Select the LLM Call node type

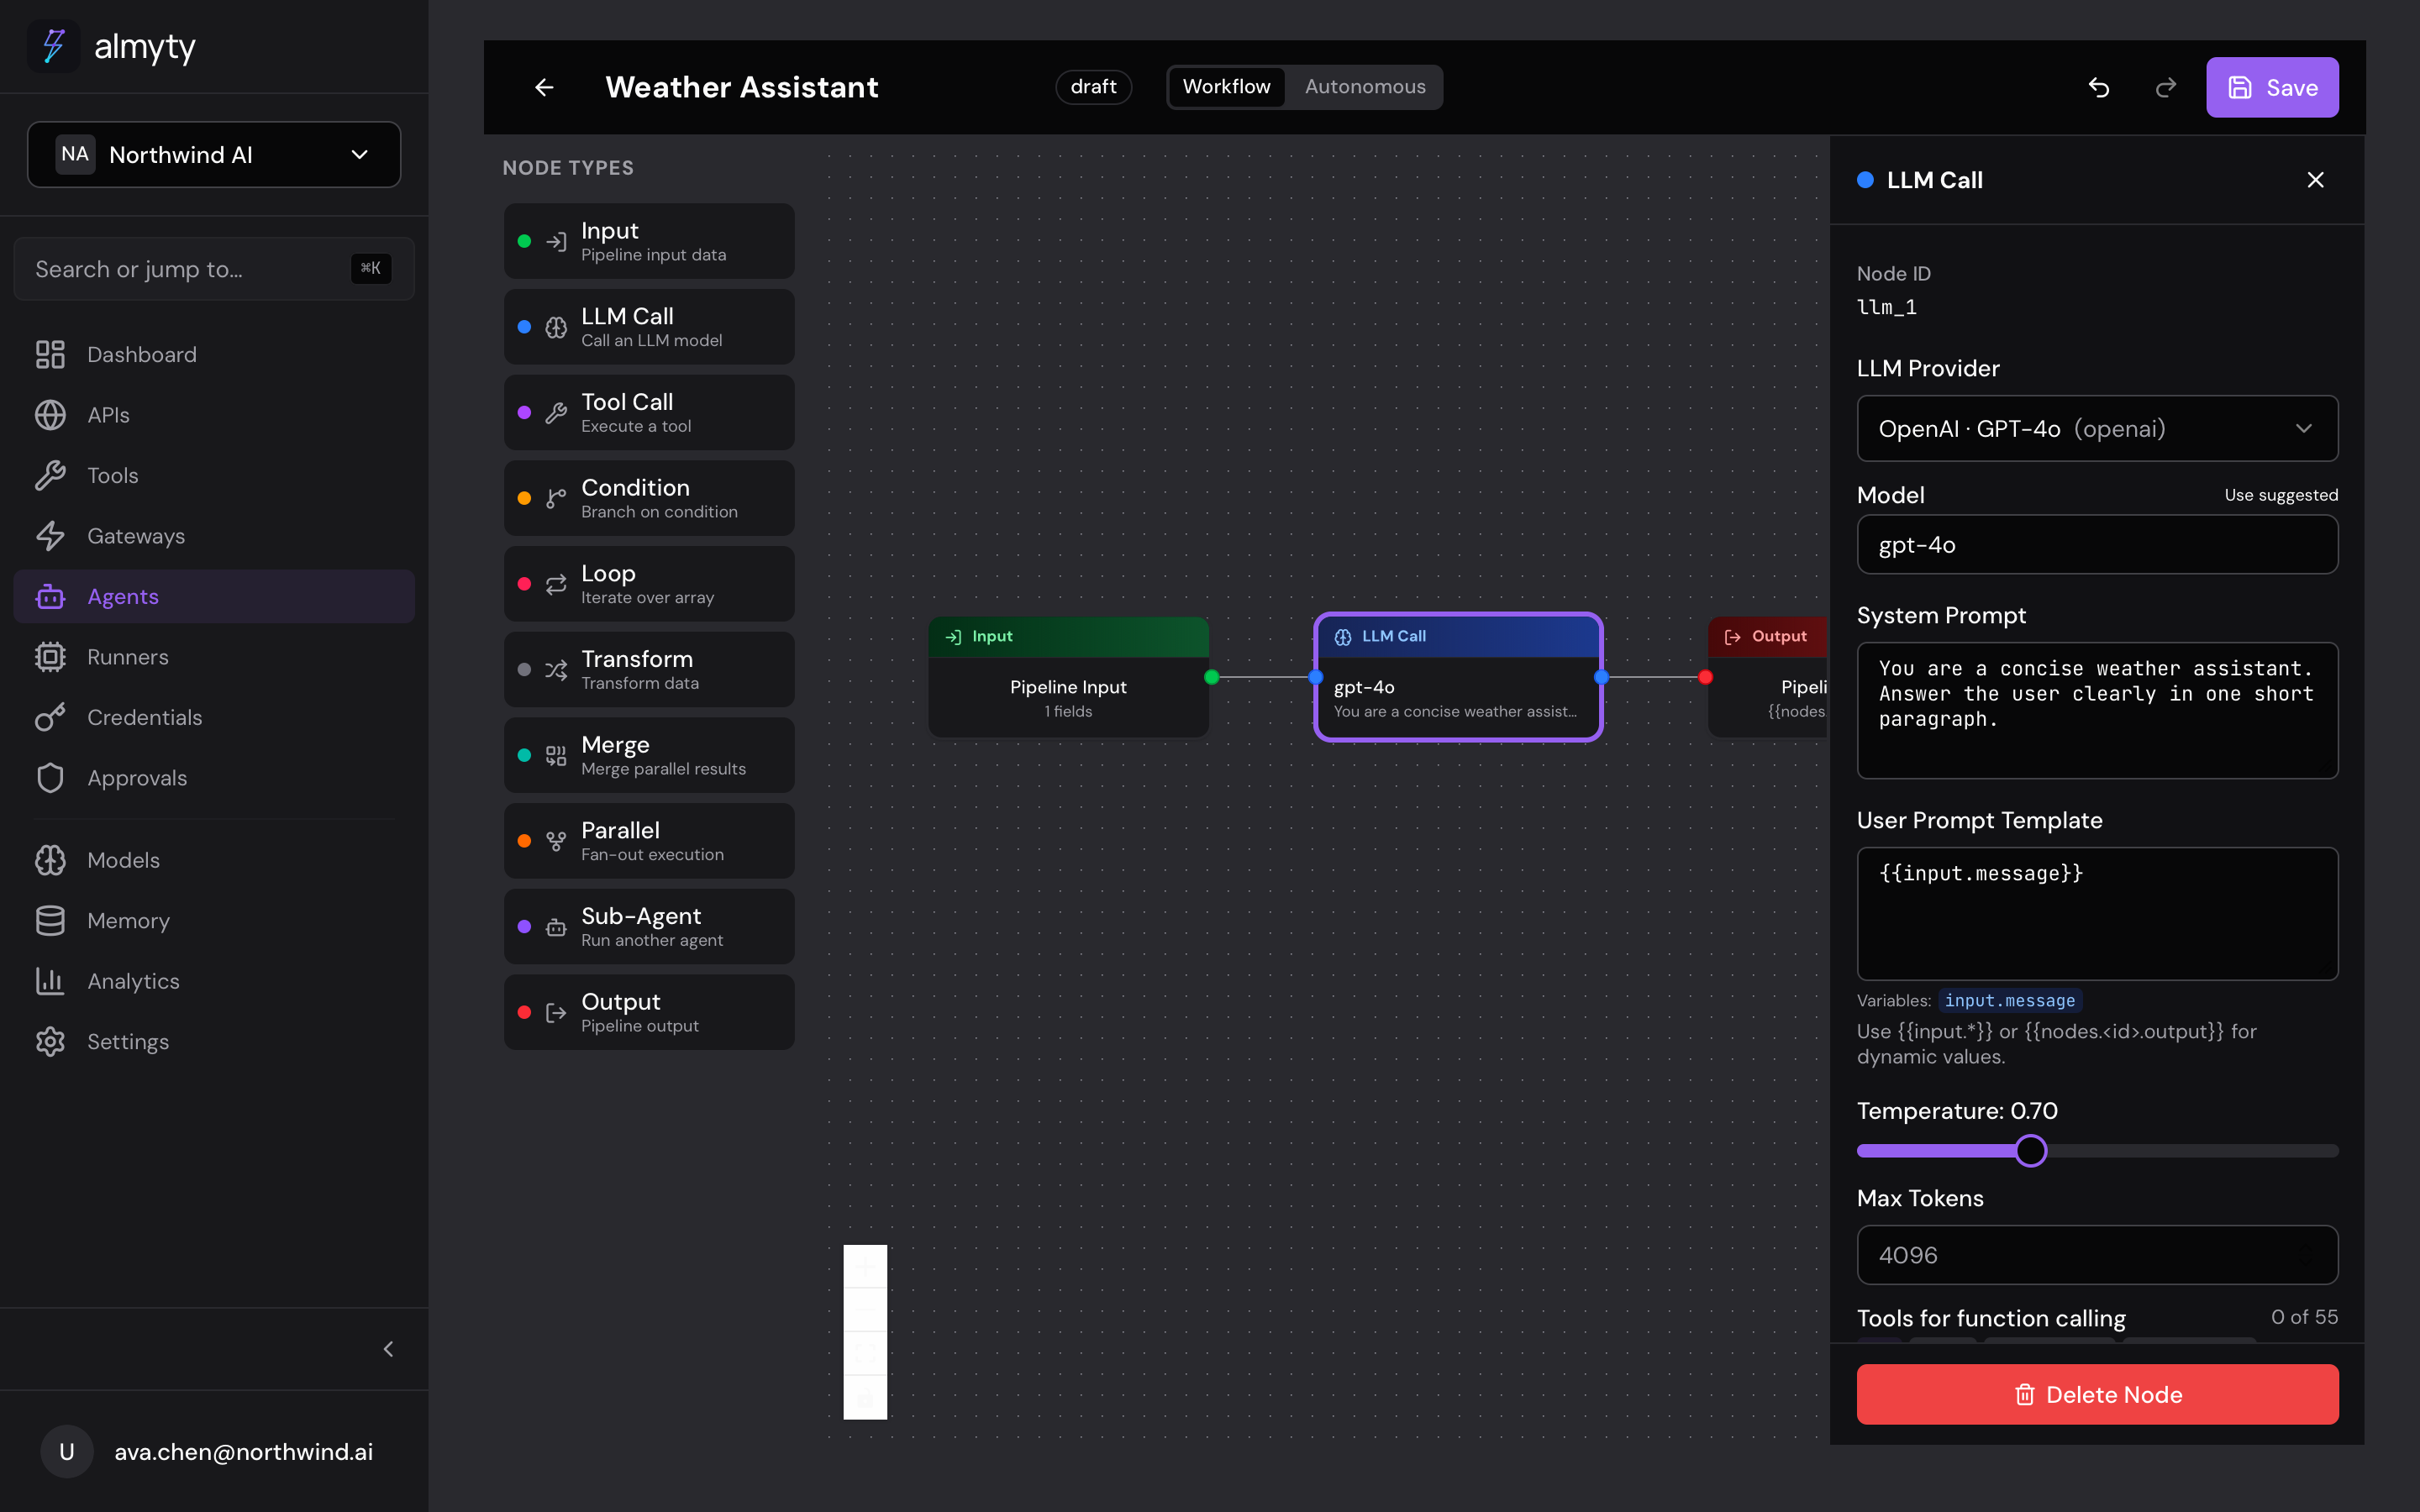pyautogui.click(x=649, y=327)
